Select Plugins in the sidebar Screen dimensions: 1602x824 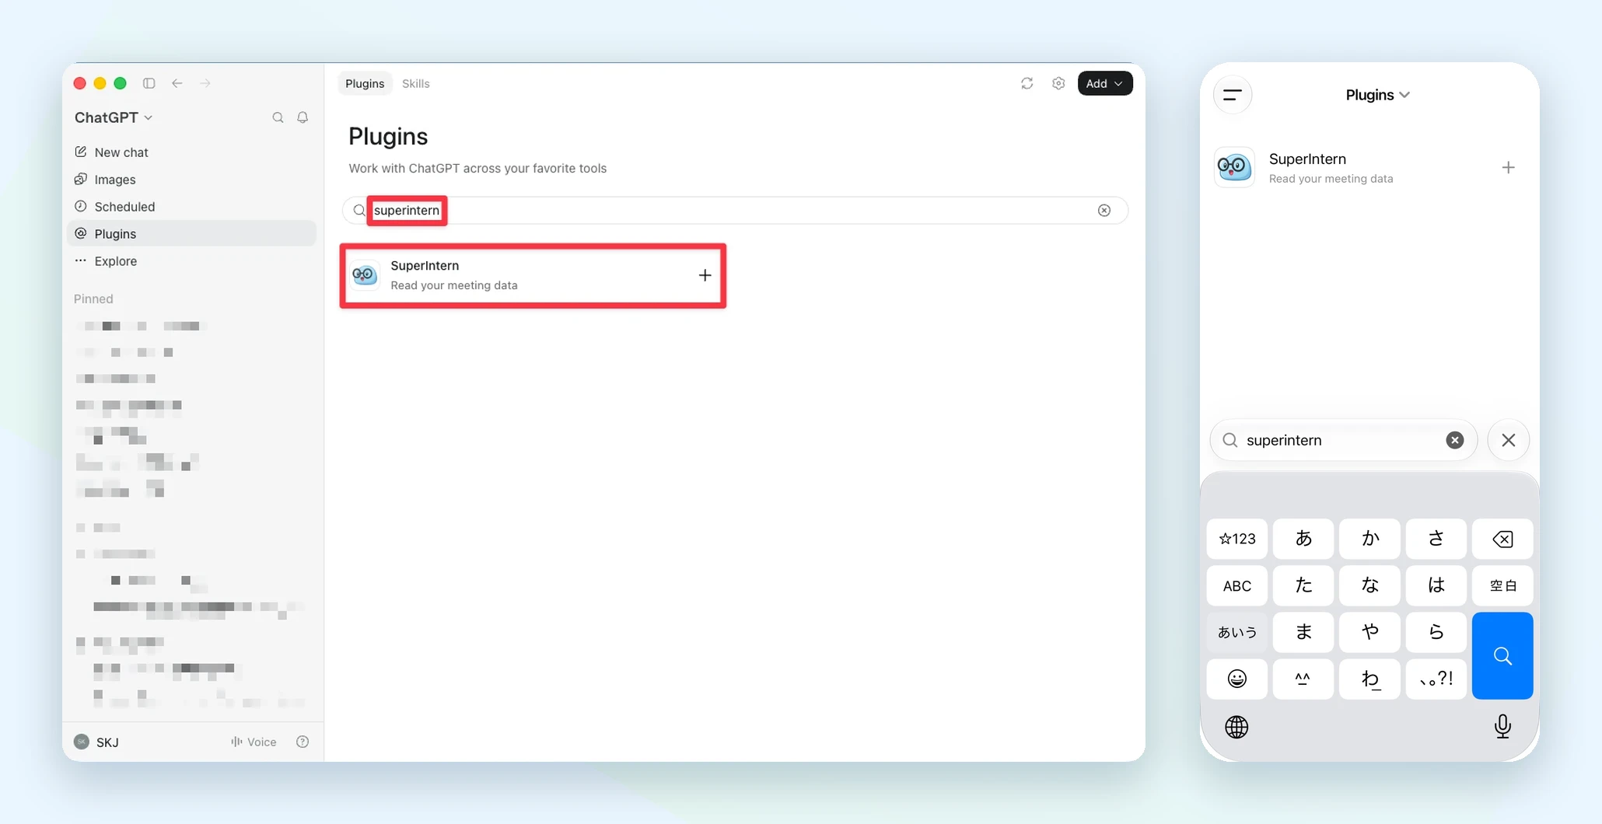[192, 234]
